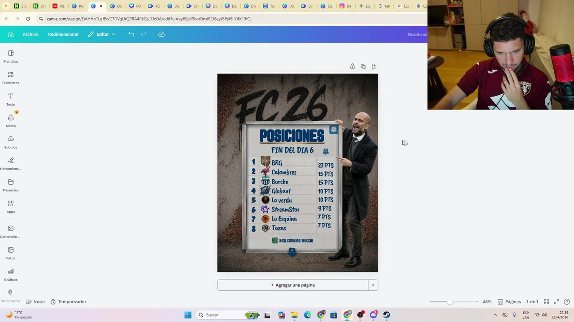Open Microsoft Edge from taskbar
This screenshot has height=322, width=574.
(x=308, y=315)
